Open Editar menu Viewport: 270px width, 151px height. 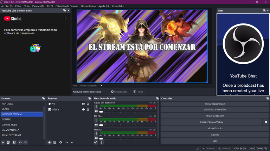pyautogui.click(x=18, y=6)
